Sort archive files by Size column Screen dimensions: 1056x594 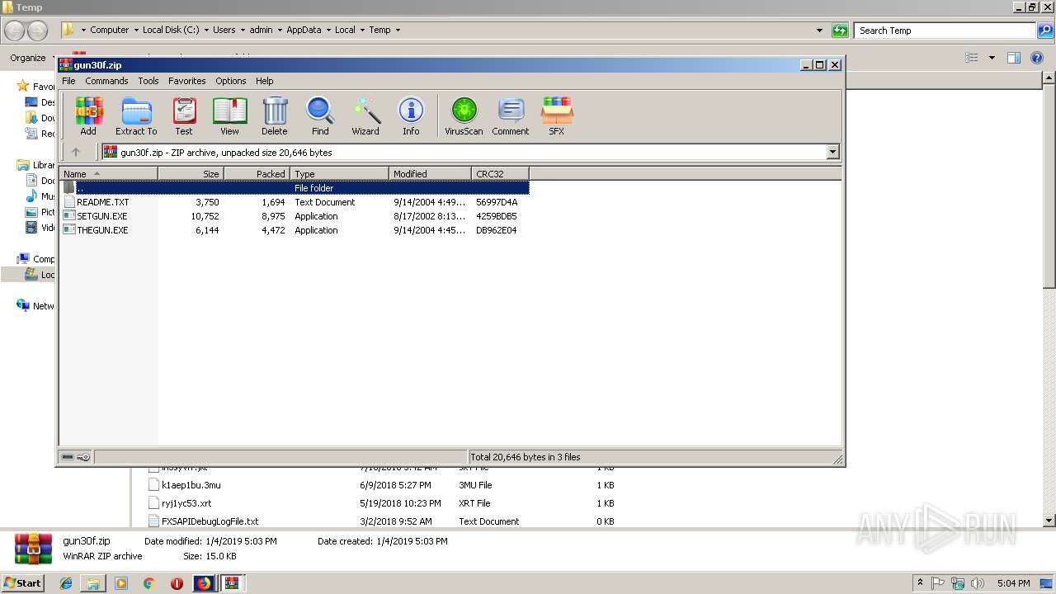[x=191, y=174]
